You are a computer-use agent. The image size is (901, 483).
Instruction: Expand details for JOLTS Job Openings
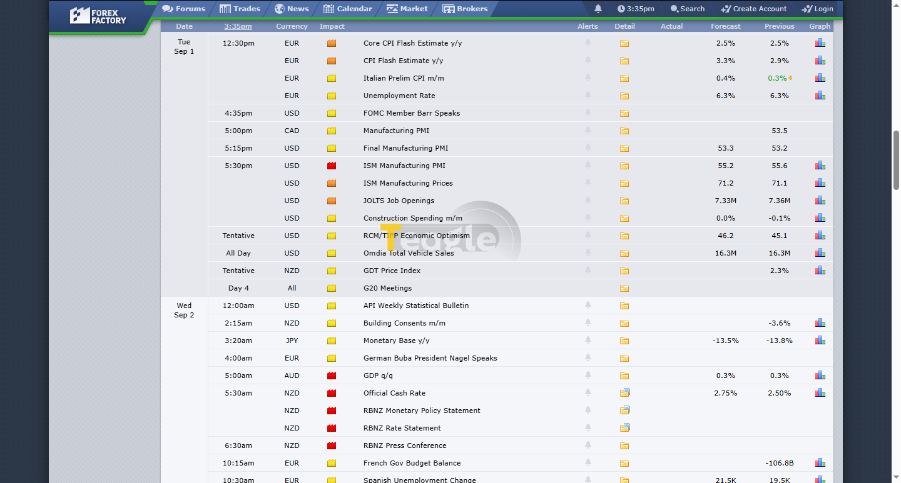[x=624, y=201]
